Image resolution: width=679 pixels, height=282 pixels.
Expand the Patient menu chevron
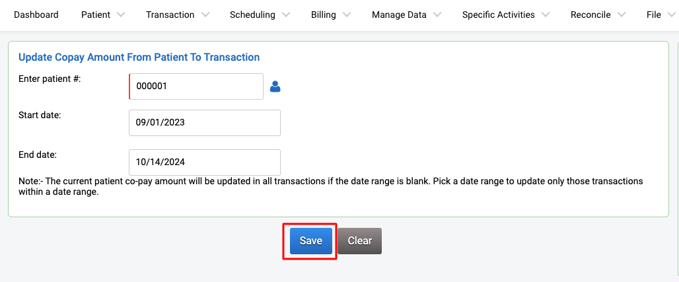(x=121, y=15)
